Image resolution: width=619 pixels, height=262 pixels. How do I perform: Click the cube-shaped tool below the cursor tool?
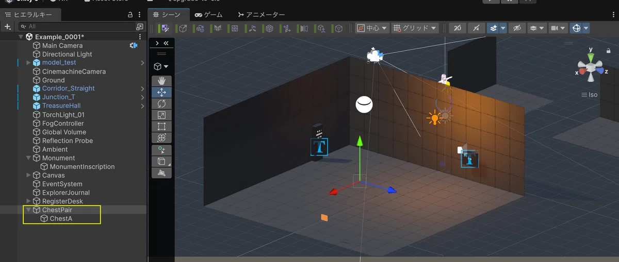(161, 161)
